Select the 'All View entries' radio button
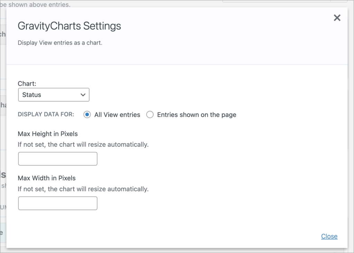Viewport: 354px width, 253px height. (x=87, y=115)
